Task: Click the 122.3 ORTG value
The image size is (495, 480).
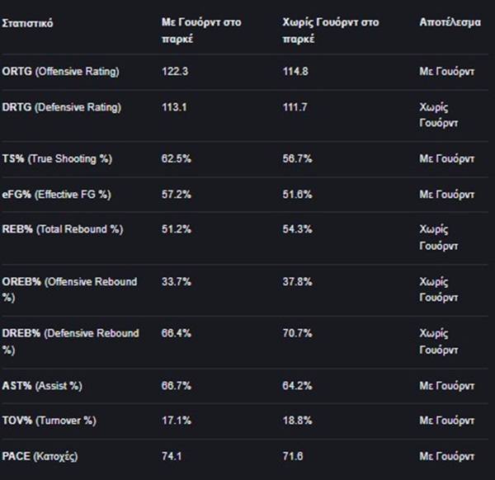Action: [174, 72]
